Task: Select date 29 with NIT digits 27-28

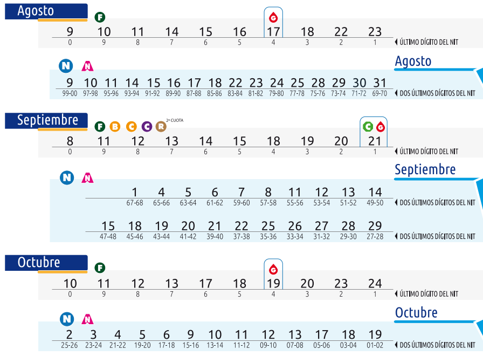Action: (375, 227)
